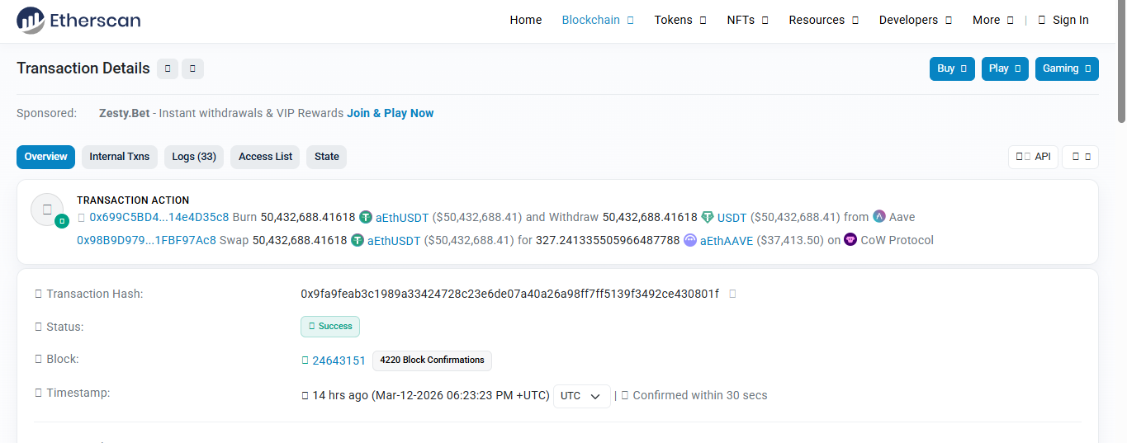Open the aEthAAVE token link
The image size is (1127, 443).
[727, 240]
